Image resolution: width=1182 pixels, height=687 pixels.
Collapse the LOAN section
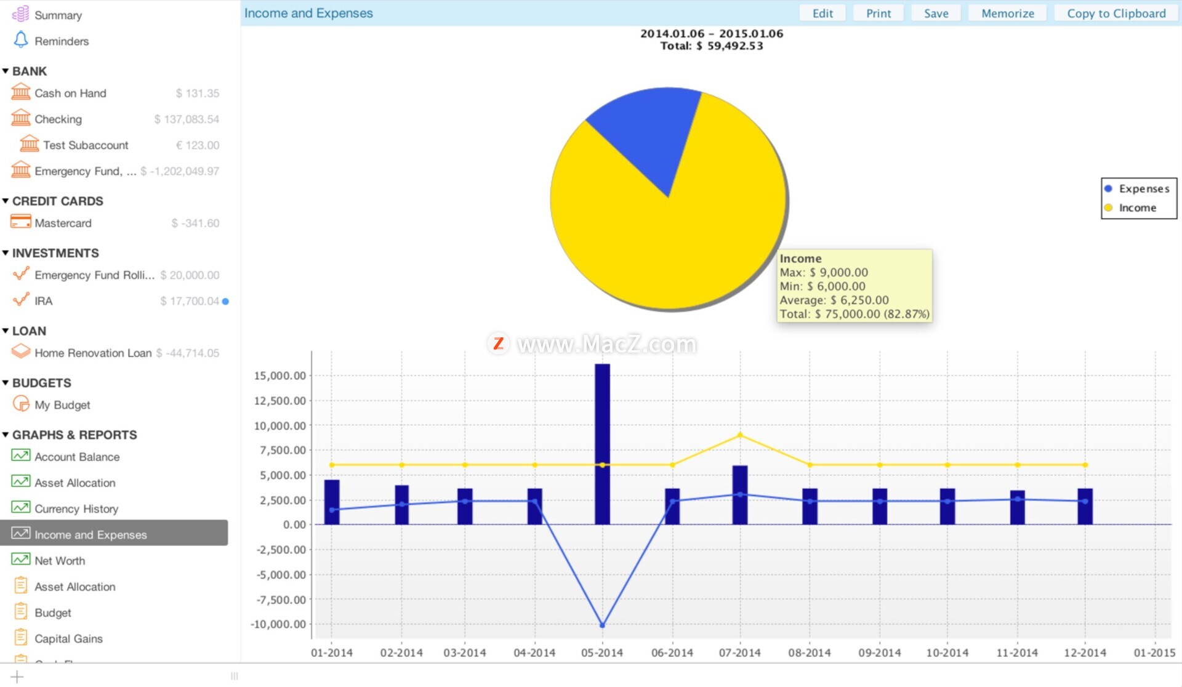[x=6, y=331]
